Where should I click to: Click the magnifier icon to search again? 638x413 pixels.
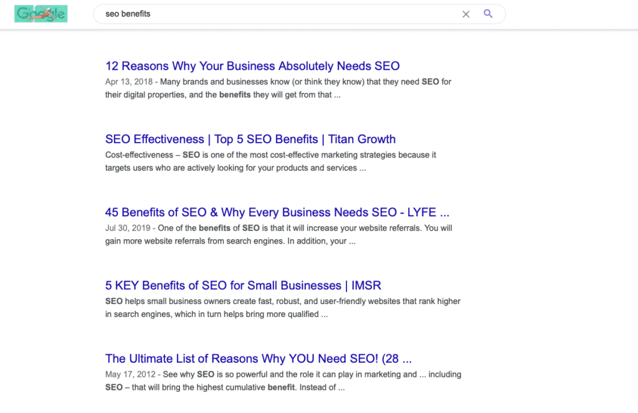click(x=488, y=14)
